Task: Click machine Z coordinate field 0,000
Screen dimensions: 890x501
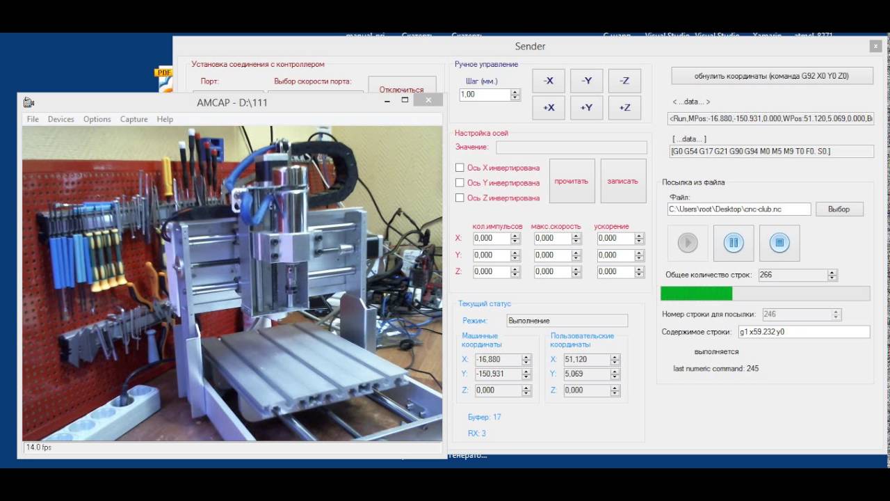Action: [x=503, y=390]
